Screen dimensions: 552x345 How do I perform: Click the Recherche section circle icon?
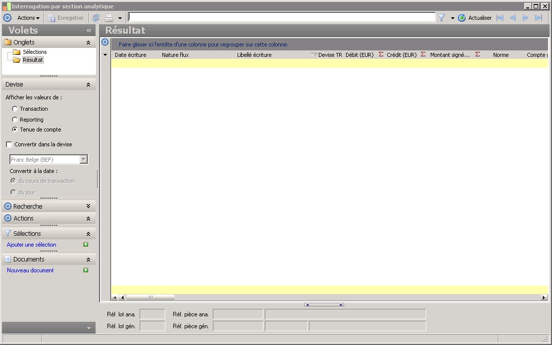coord(8,206)
